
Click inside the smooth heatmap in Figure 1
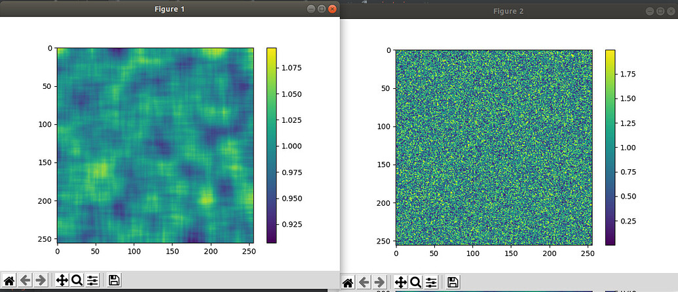(155, 144)
